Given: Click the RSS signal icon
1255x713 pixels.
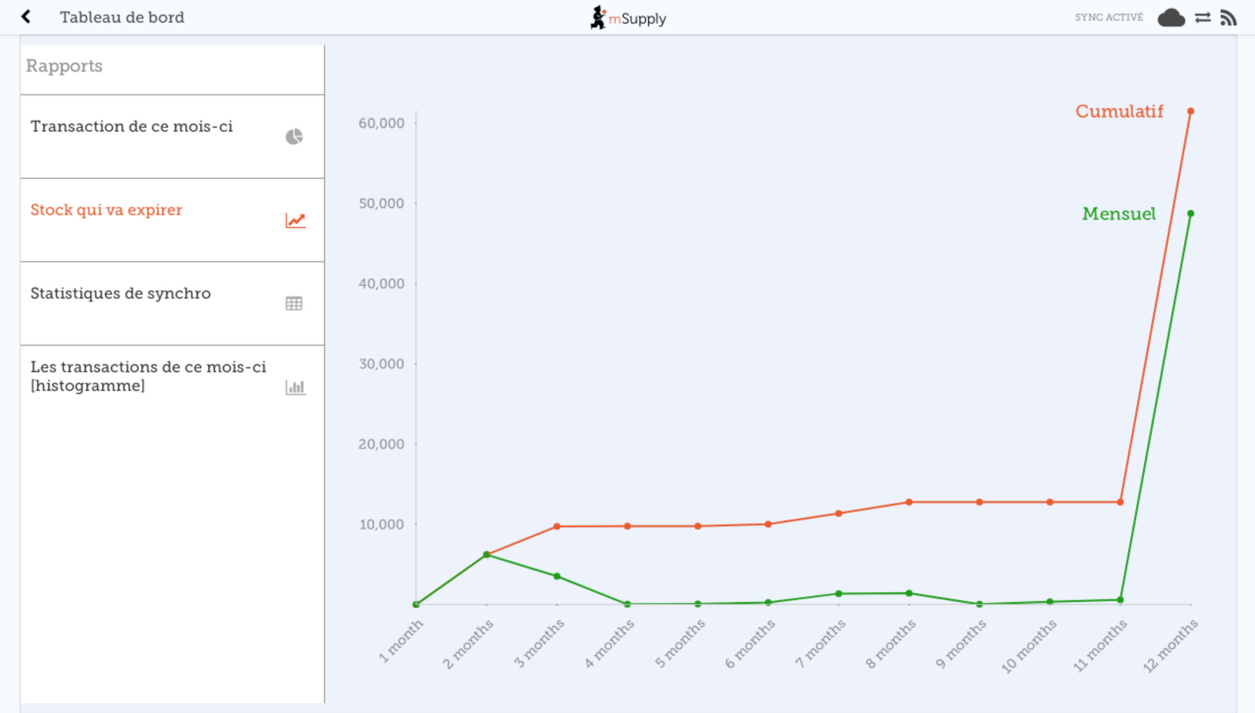Looking at the screenshot, I should click(1228, 18).
